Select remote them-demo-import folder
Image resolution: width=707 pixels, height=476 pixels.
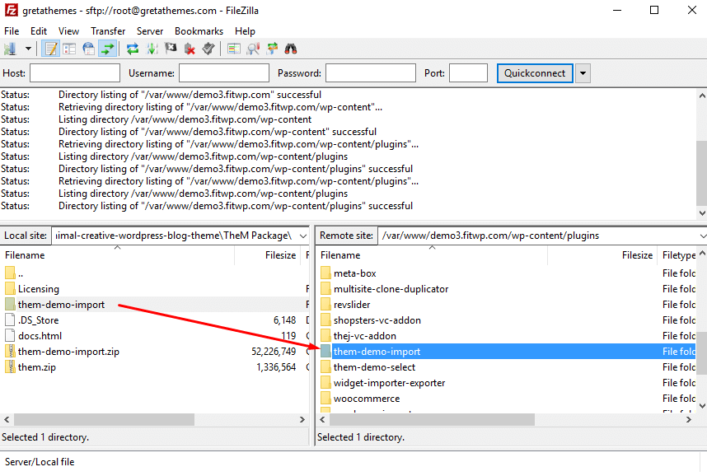[507, 352]
